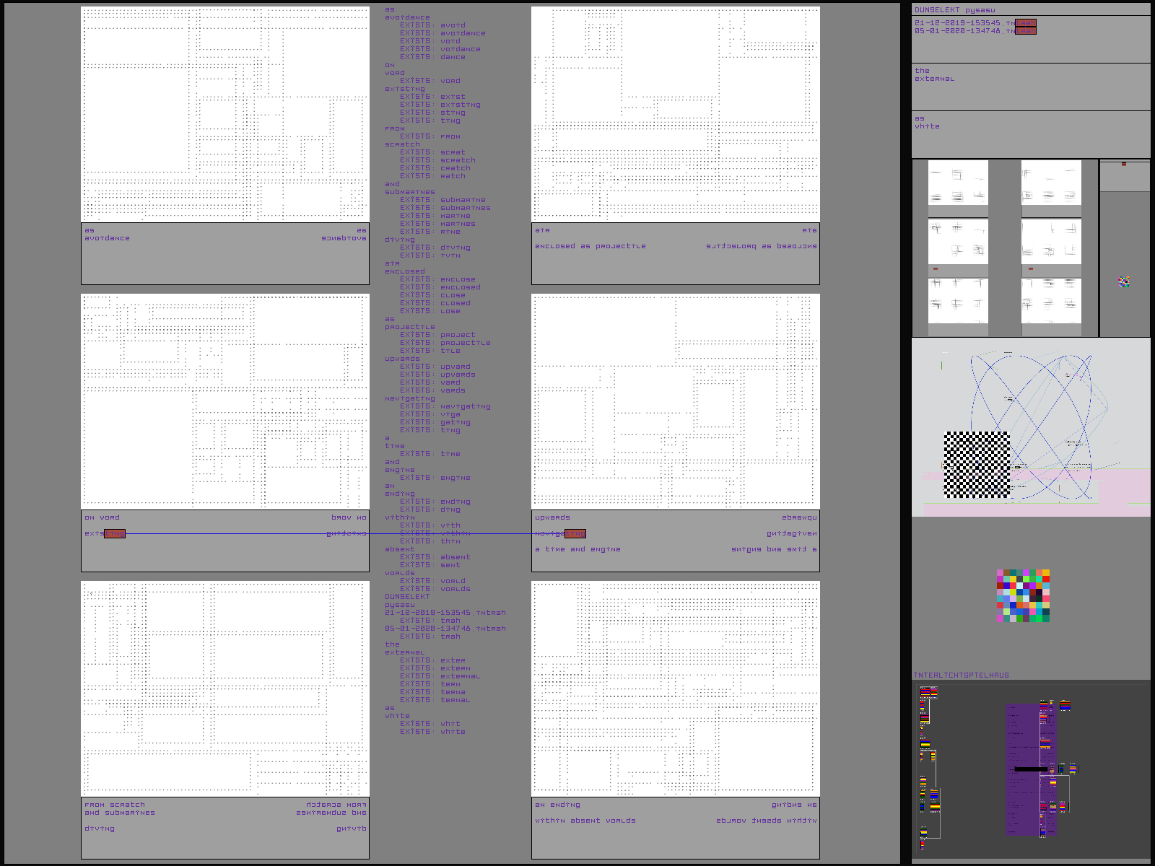Open the bottom-left thumbnail in the preview grid
Viewport: 1155px width, 866px height.
point(958,301)
